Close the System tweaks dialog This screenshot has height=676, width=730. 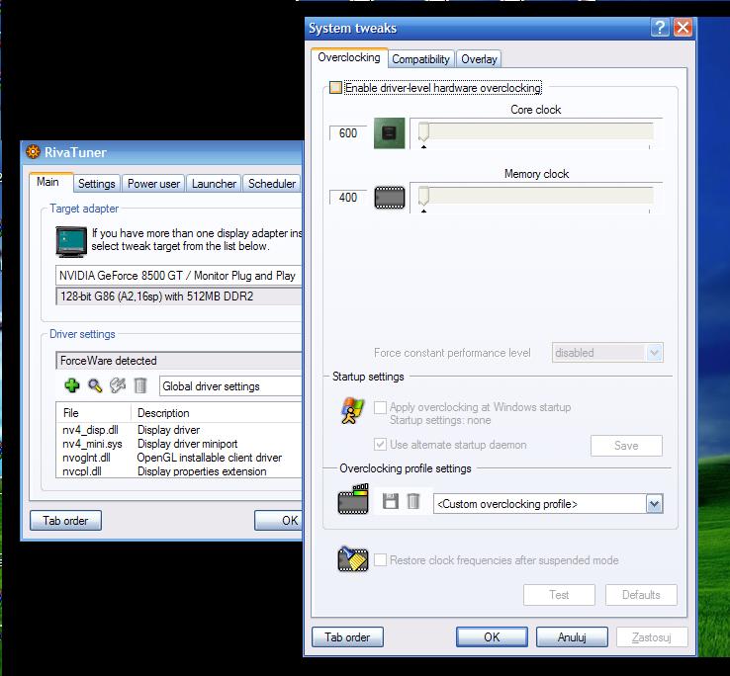(x=683, y=28)
